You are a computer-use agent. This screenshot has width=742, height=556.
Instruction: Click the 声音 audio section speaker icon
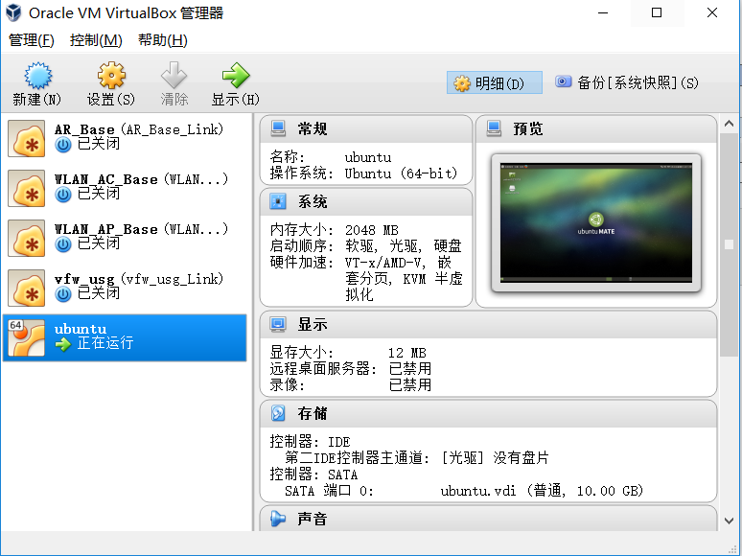[x=278, y=519]
